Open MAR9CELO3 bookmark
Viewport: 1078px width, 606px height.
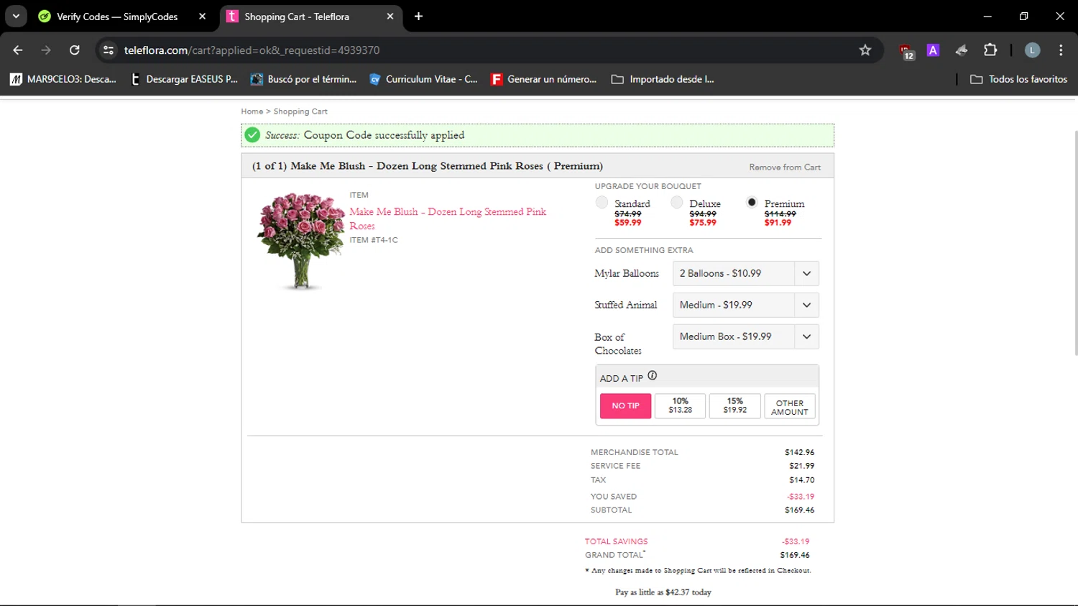pyautogui.click(x=63, y=79)
